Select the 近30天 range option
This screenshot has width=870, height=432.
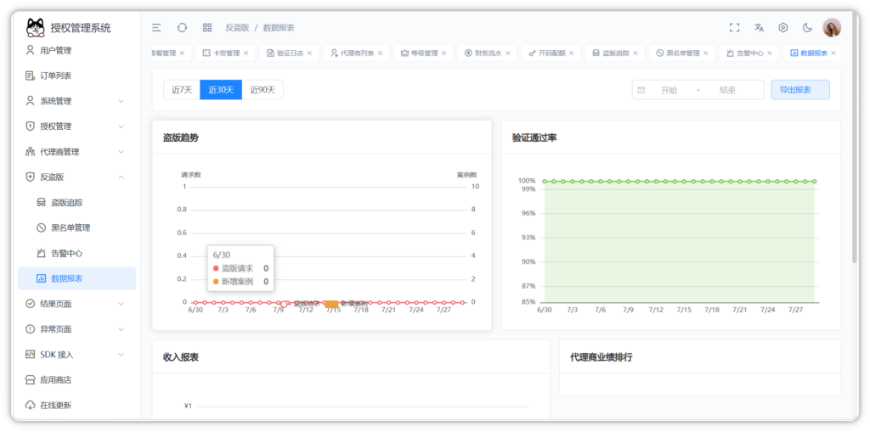pyautogui.click(x=221, y=90)
